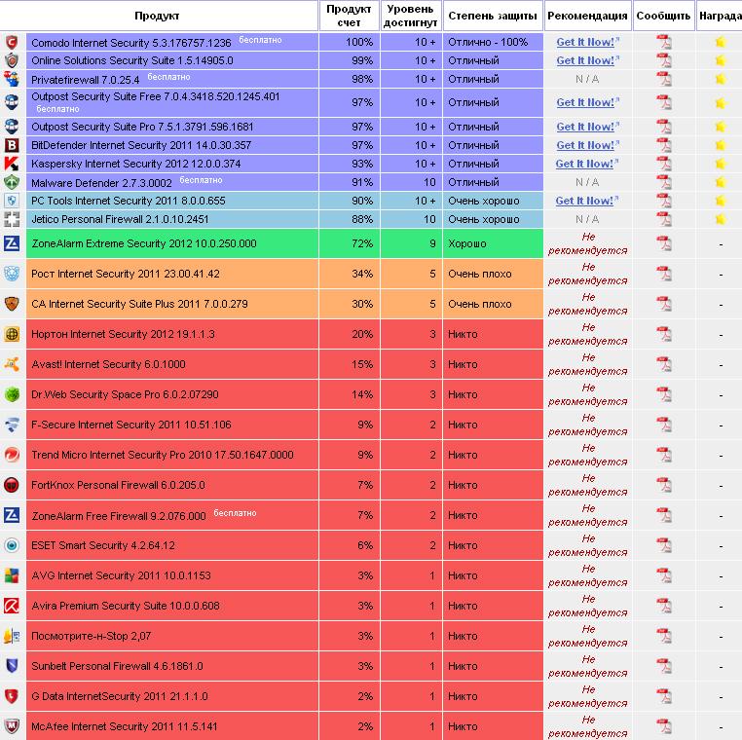Select Jetico Personal Firewall 2.1.0.10.2451 name
The height and width of the screenshot is (740, 742).
click(x=120, y=219)
